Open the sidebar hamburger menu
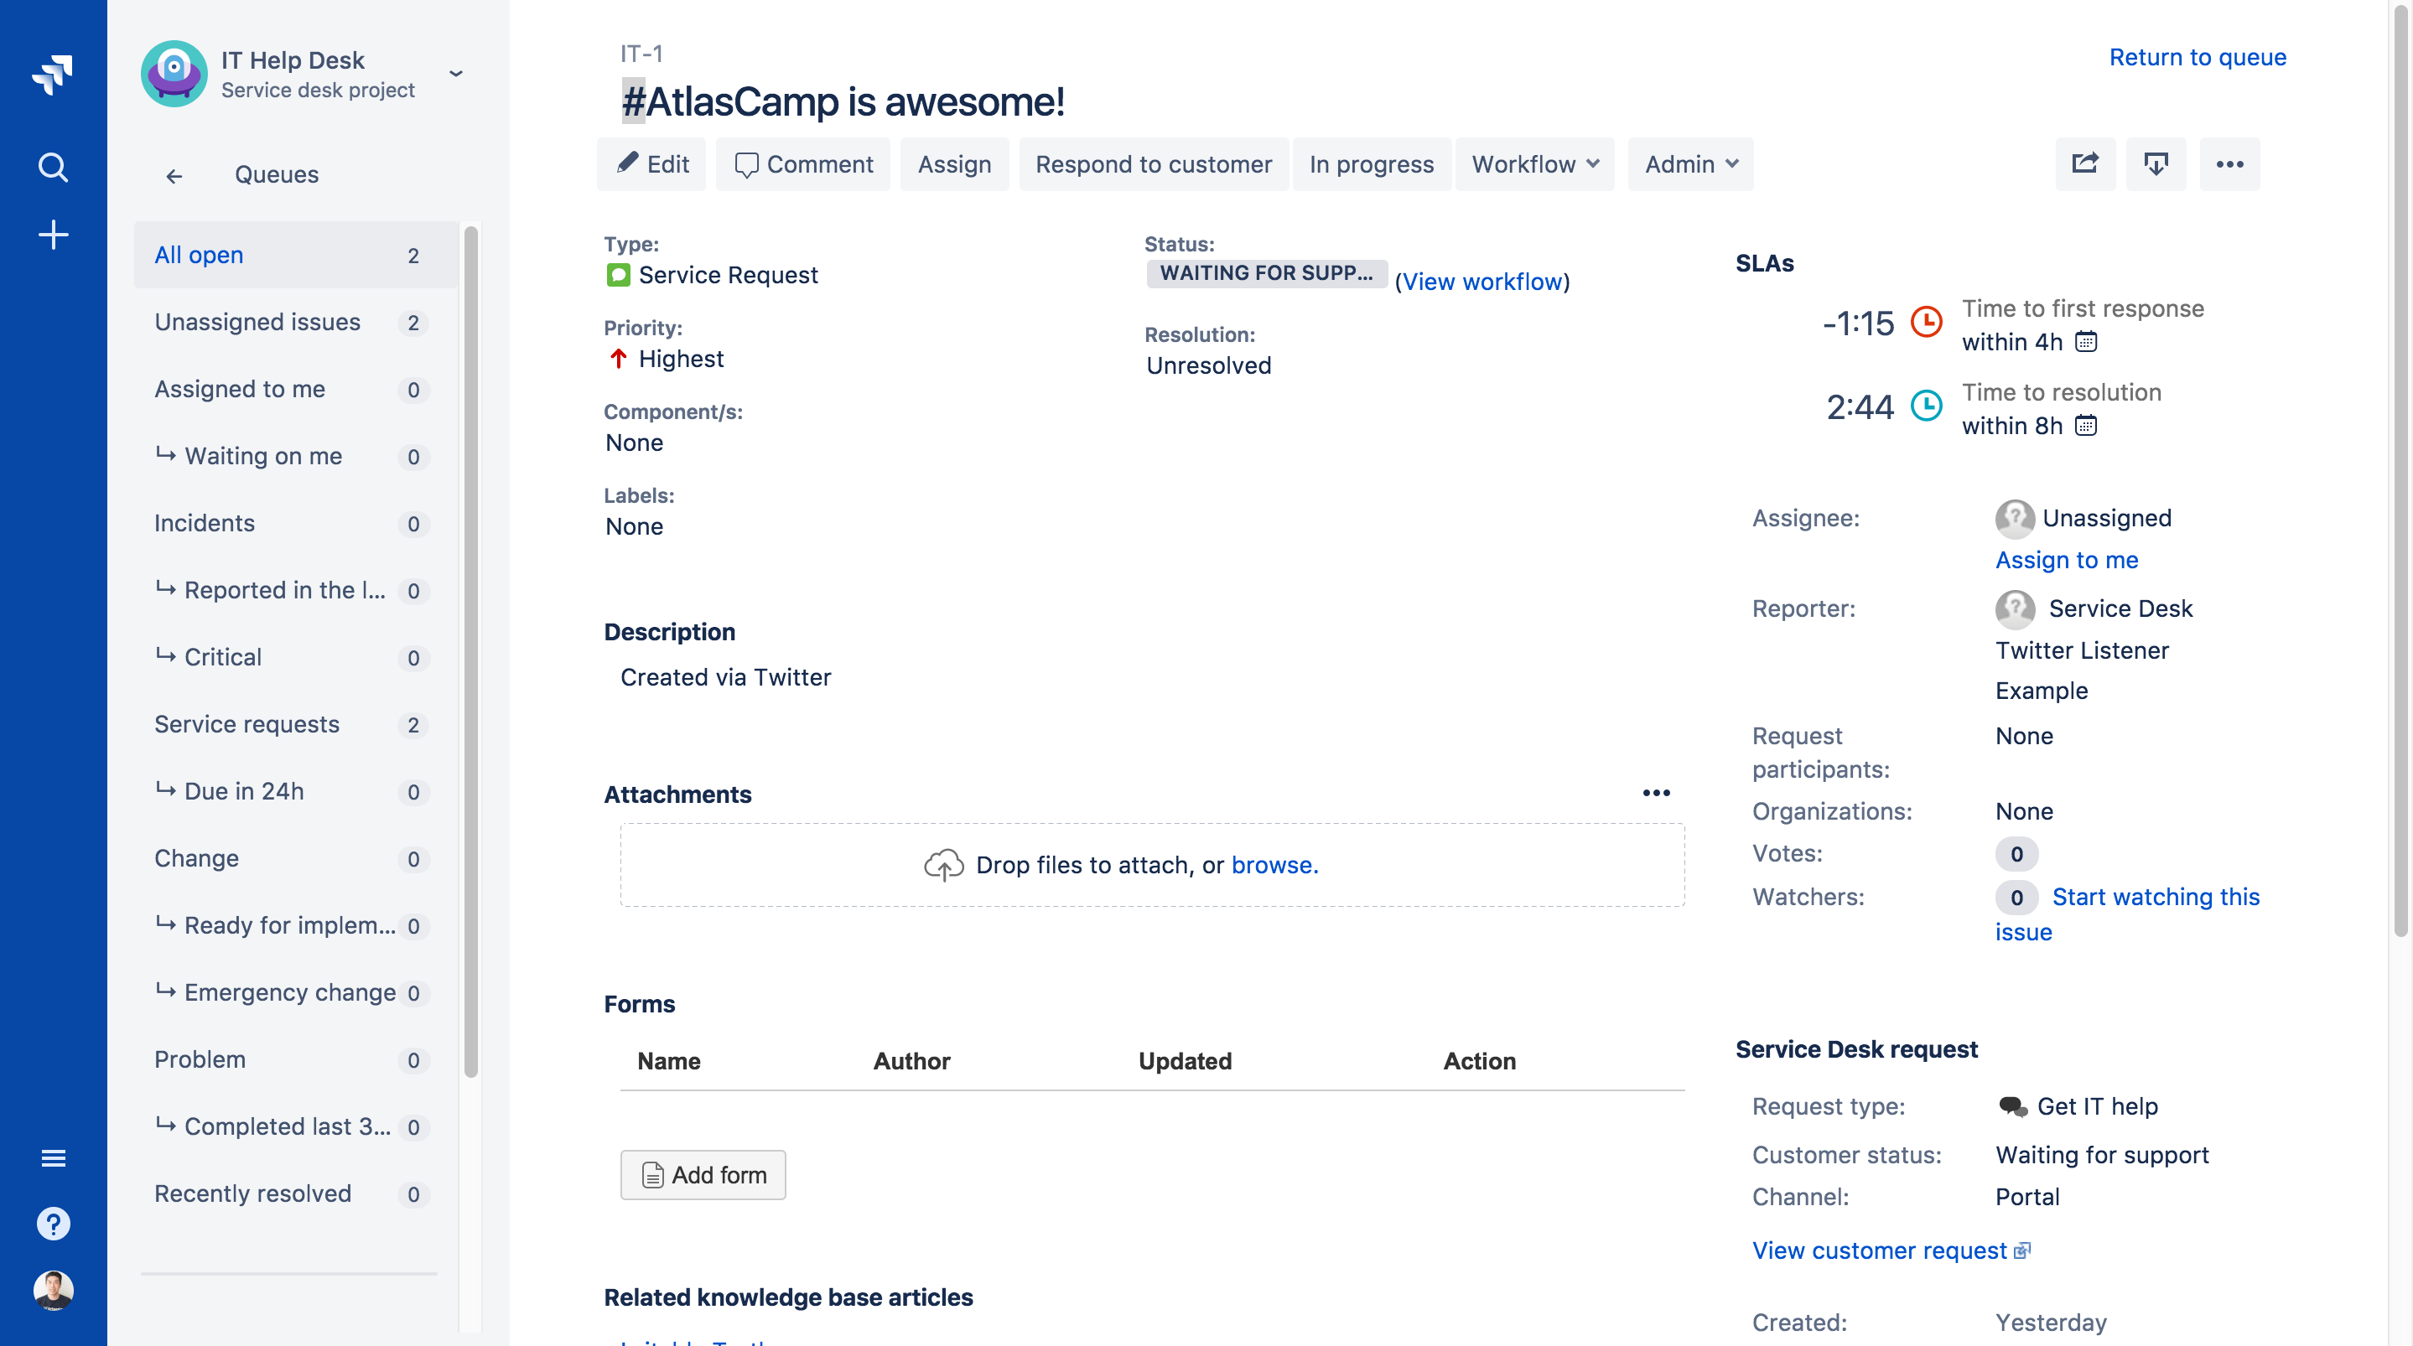Image resolution: width=2413 pixels, height=1346 pixels. pos(54,1156)
